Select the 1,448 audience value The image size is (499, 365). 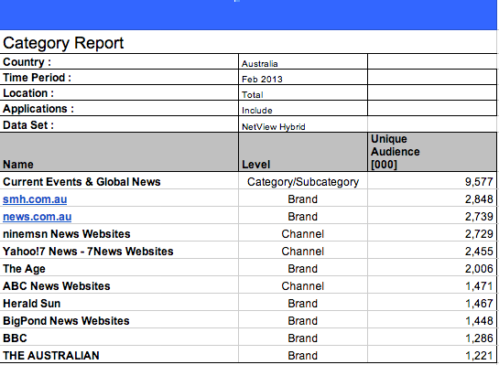click(479, 321)
